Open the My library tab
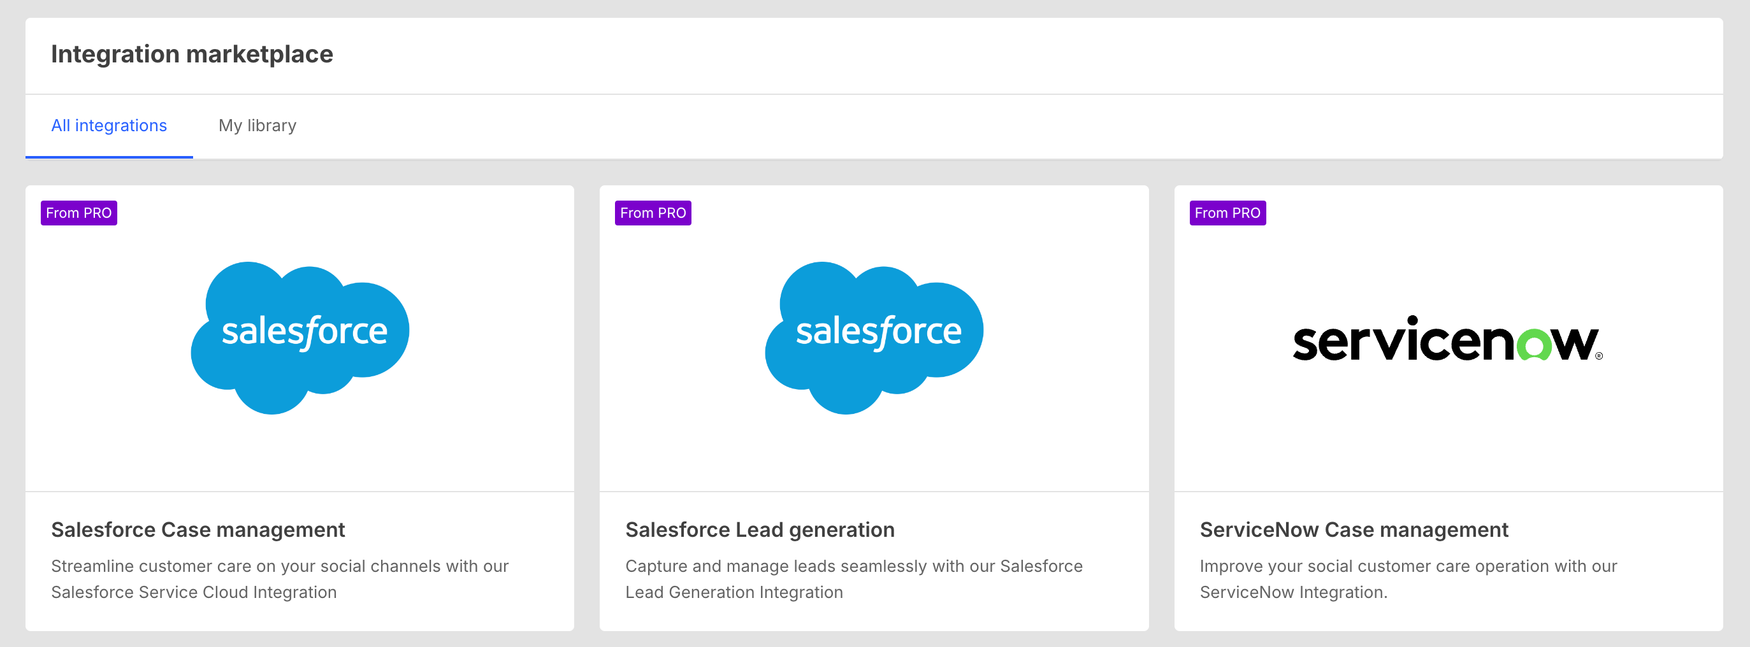This screenshot has height=647, width=1750. click(257, 125)
